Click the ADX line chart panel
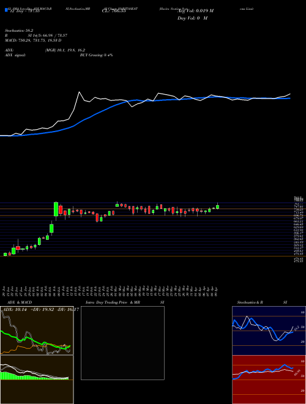 click(37, 331)
